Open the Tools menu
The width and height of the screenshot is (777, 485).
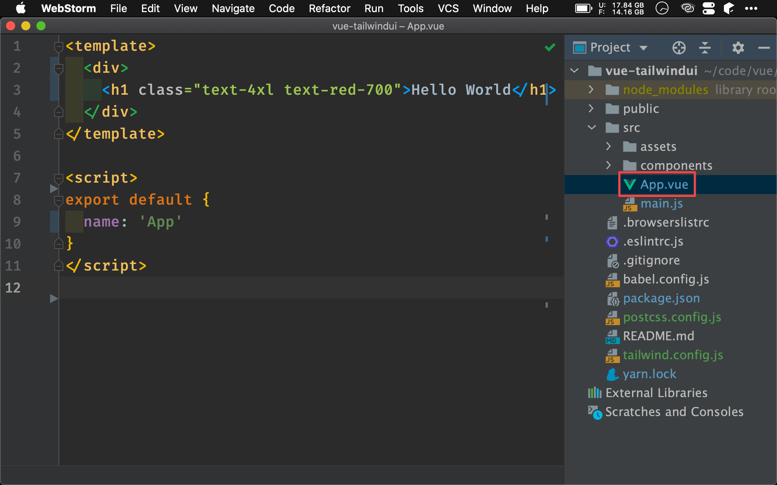pyautogui.click(x=411, y=8)
